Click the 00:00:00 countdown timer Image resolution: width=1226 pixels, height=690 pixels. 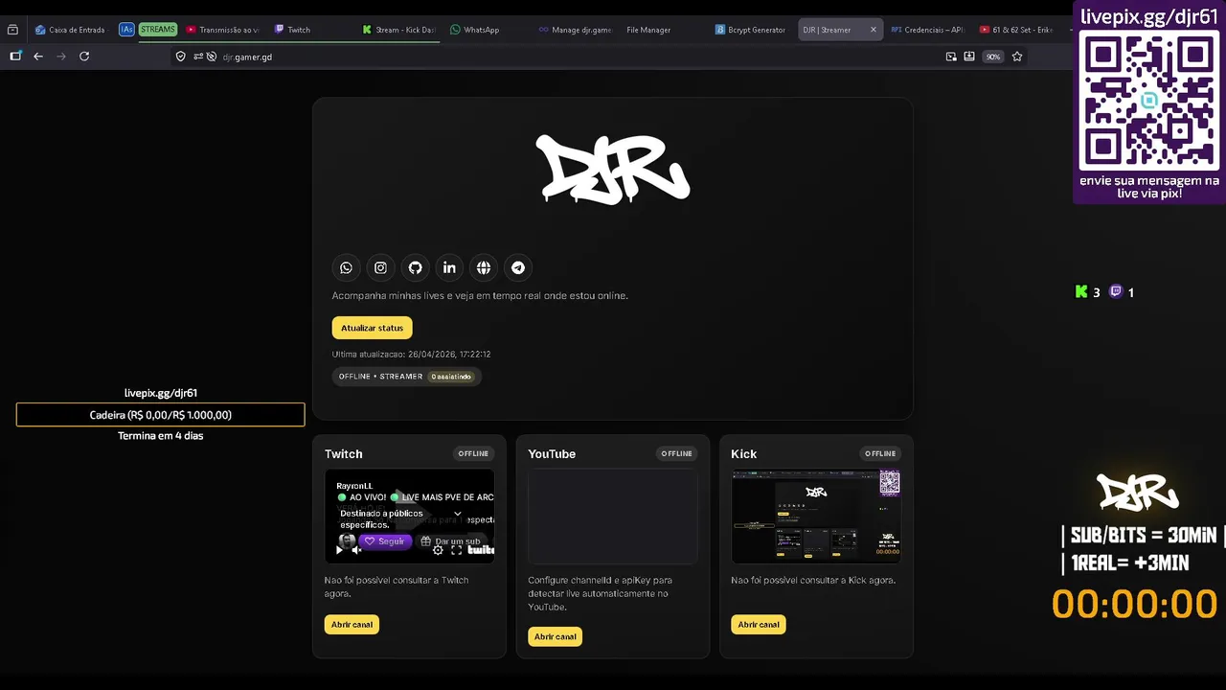coord(1135,605)
